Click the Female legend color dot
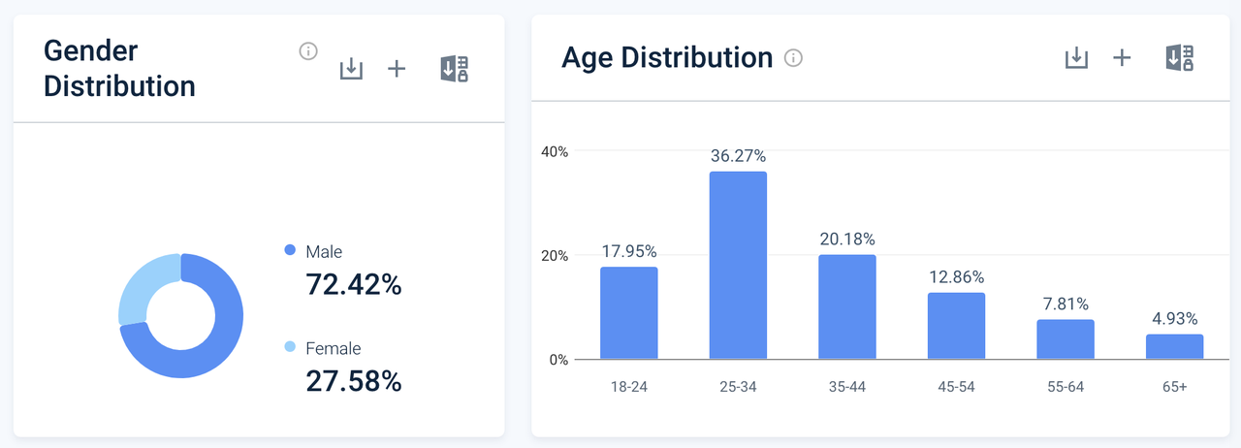This screenshot has height=448, width=1241. (x=290, y=347)
